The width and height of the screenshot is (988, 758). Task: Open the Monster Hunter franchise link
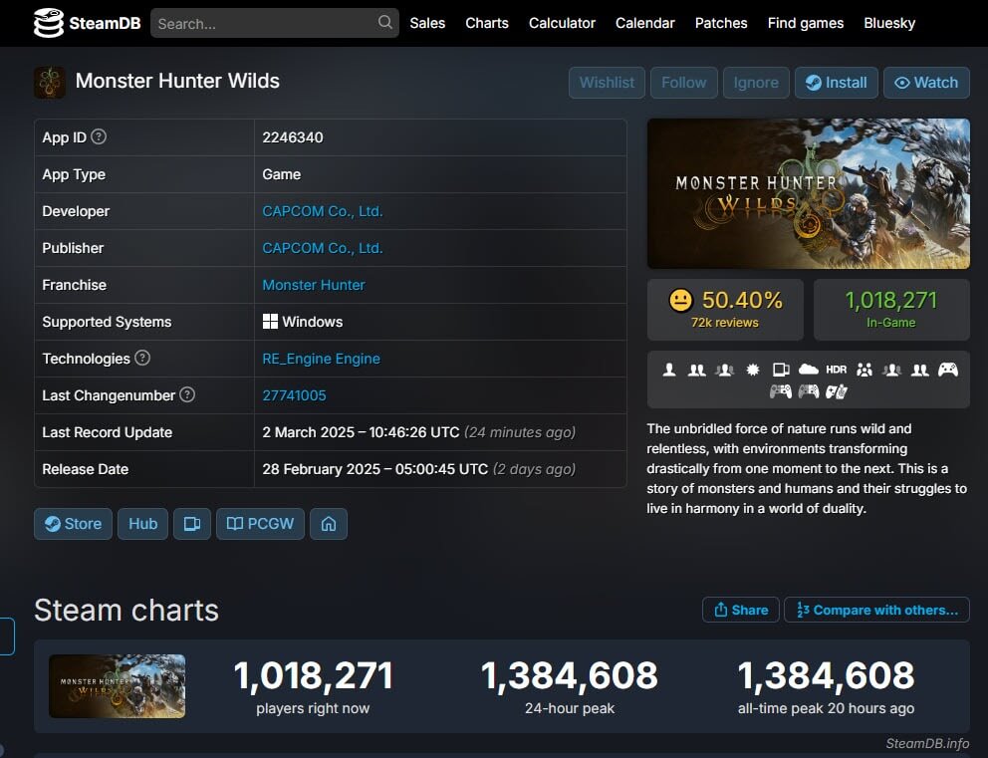point(314,285)
